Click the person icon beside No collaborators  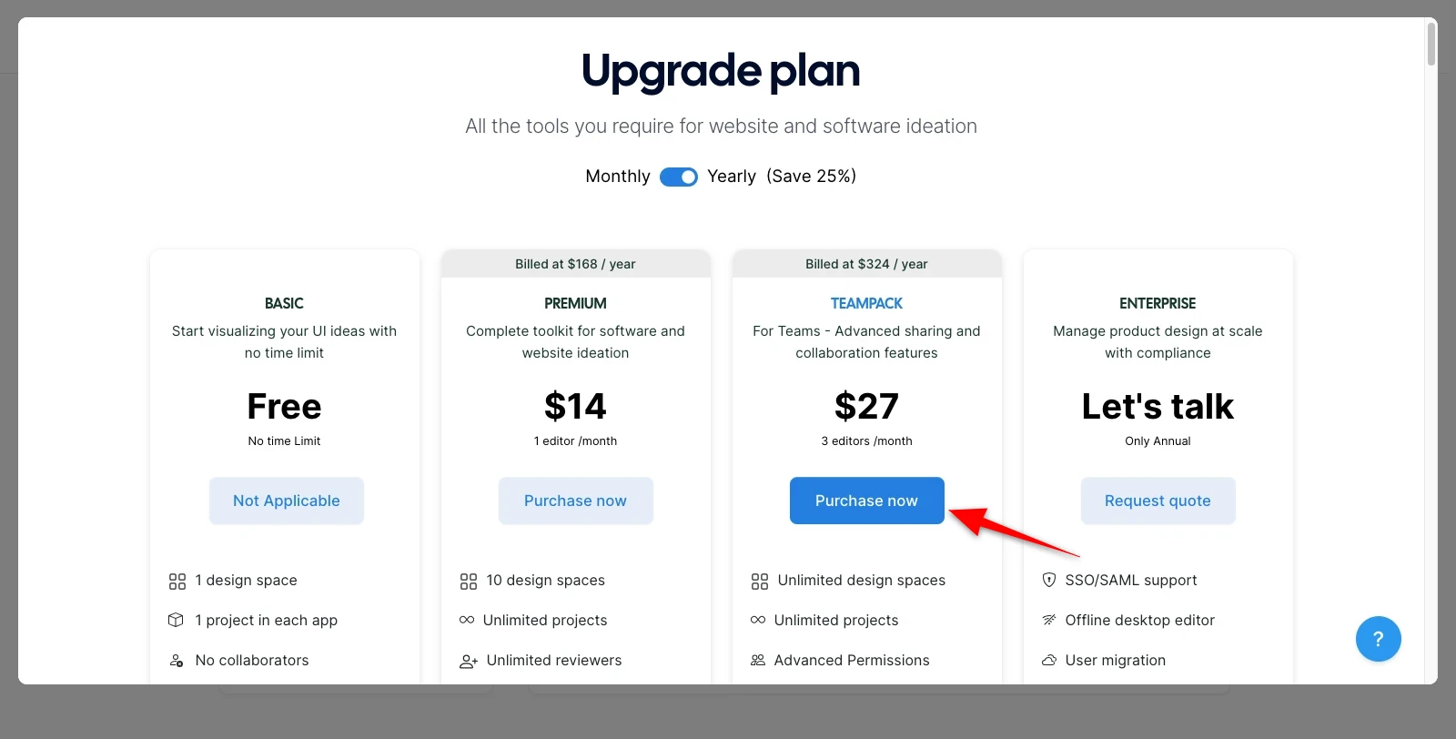tap(177, 661)
